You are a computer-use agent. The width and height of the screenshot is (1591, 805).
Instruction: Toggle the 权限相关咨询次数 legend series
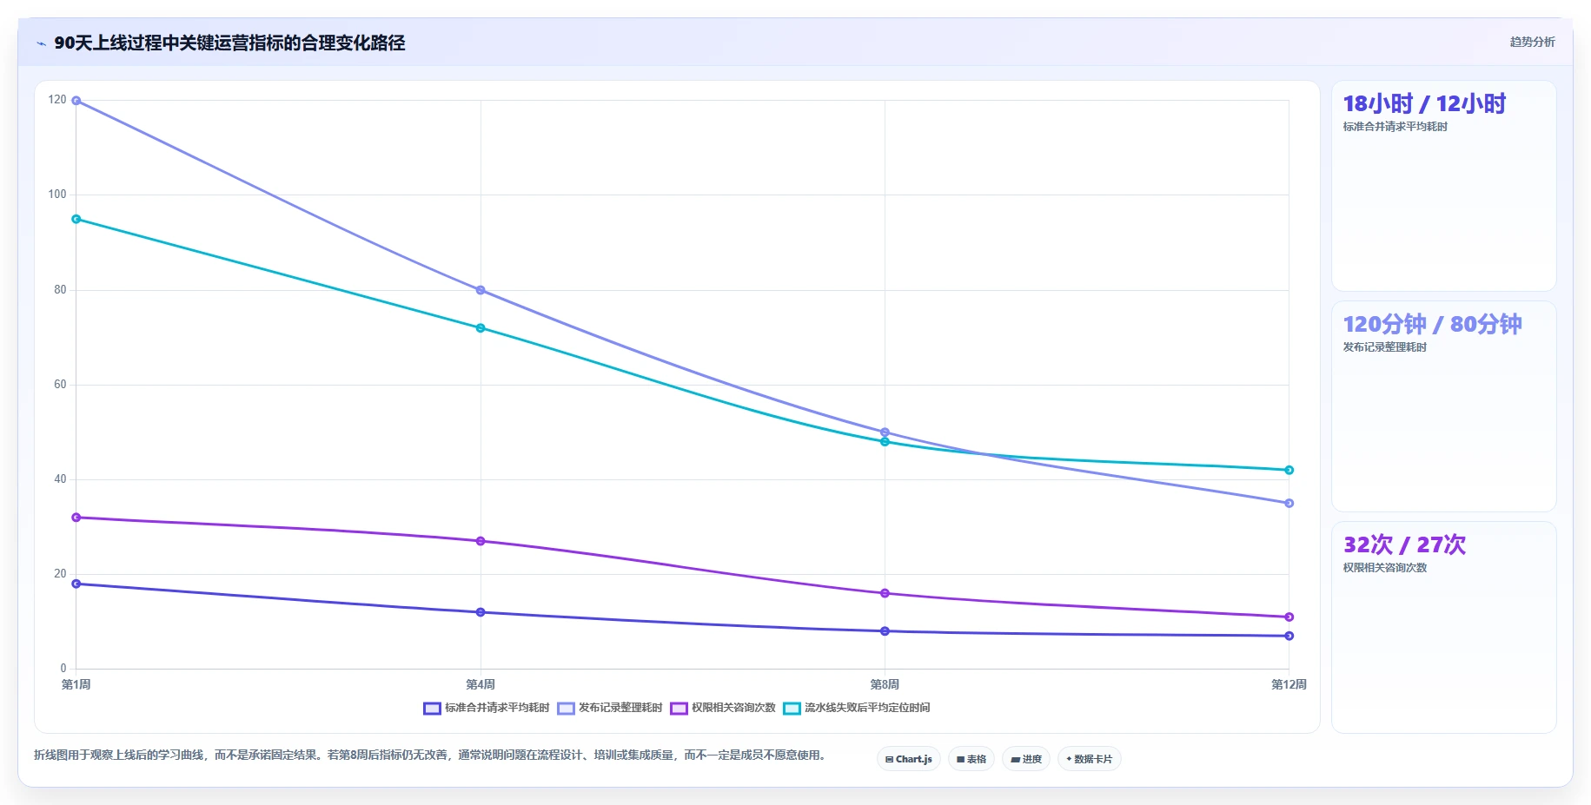[x=723, y=708]
